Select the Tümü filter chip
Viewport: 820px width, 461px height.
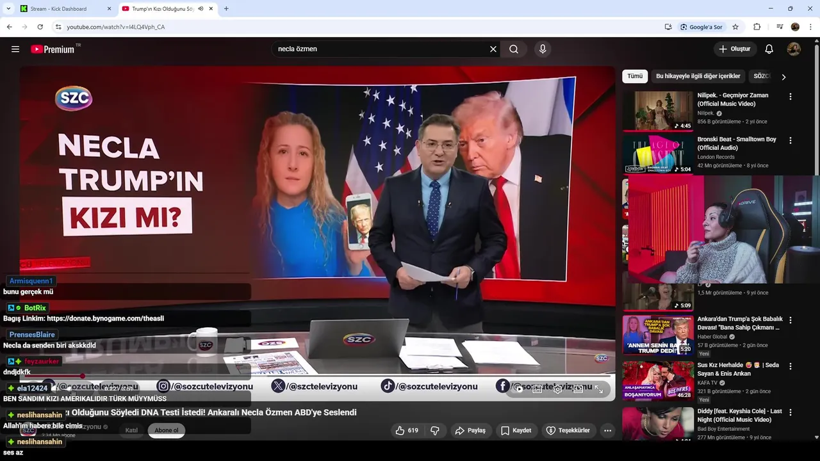[x=635, y=76]
